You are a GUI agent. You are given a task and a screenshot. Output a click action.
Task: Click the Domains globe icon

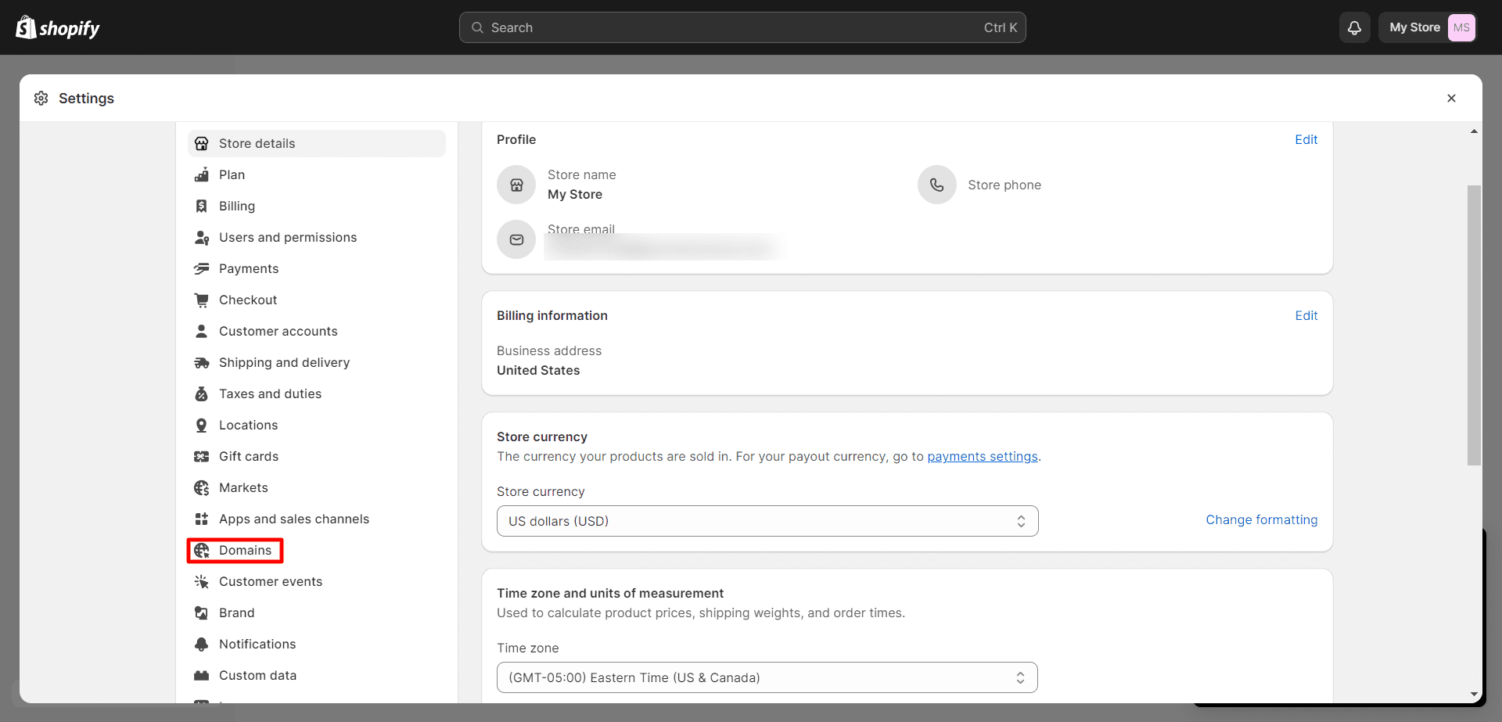point(202,550)
